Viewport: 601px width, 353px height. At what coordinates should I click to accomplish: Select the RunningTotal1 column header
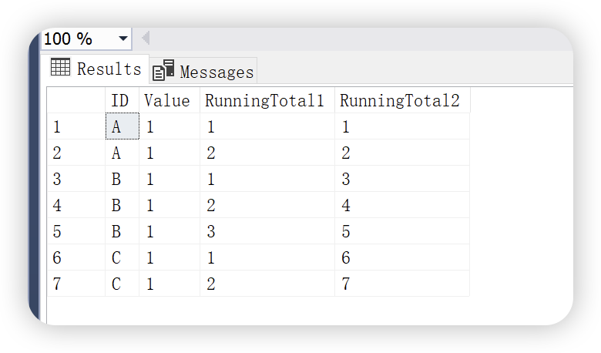pos(266,100)
